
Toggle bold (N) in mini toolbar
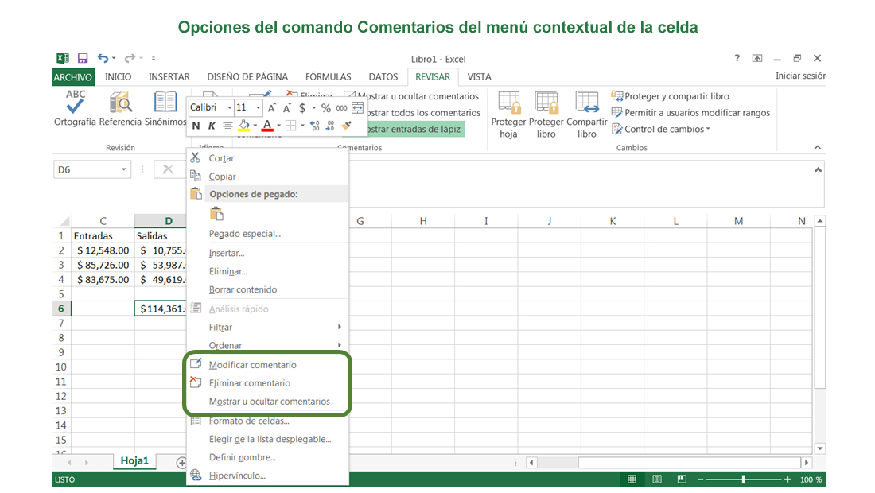coord(196,126)
